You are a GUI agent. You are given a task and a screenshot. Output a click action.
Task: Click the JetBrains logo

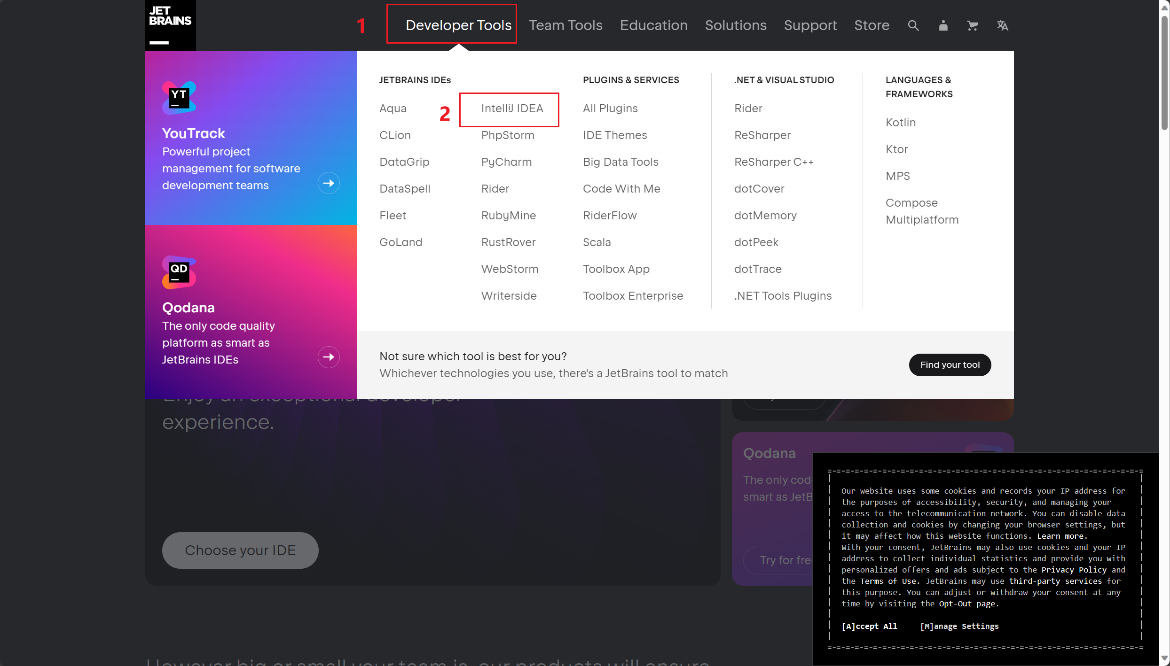coord(170,25)
